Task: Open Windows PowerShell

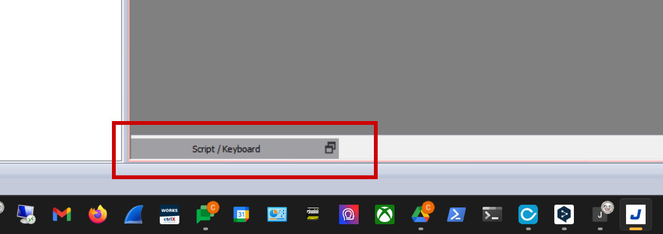Action: coord(456,214)
